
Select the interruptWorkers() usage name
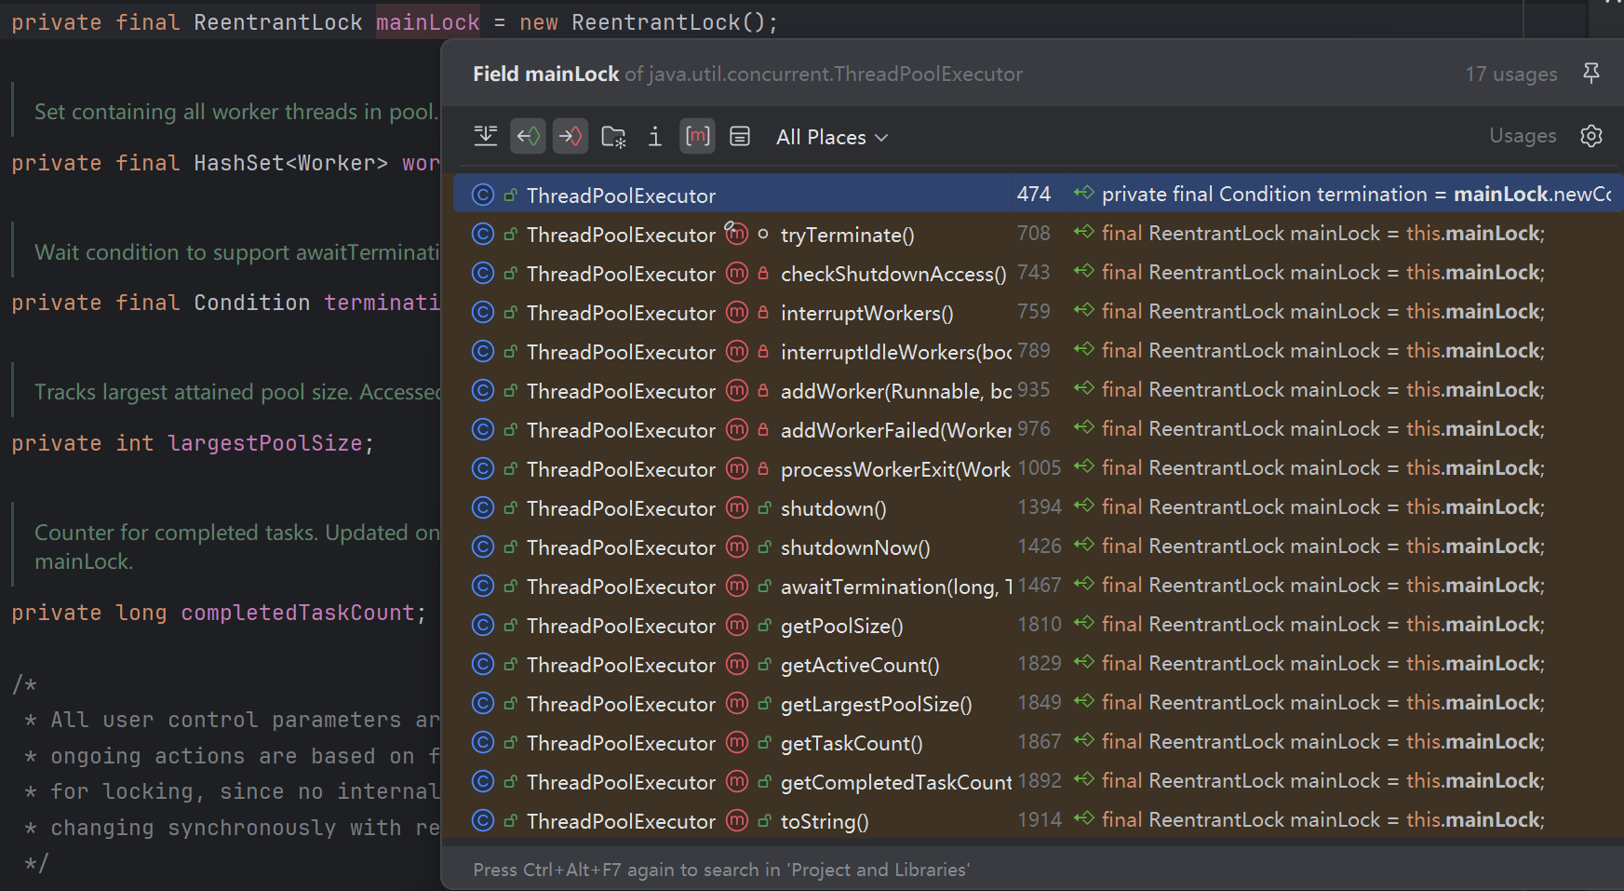[867, 313]
